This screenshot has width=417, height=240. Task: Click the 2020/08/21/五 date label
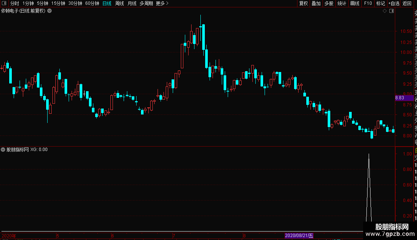coord(299,236)
